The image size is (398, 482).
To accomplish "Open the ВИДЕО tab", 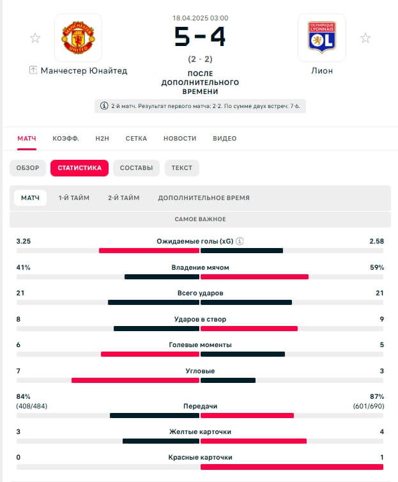I will pos(224,138).
